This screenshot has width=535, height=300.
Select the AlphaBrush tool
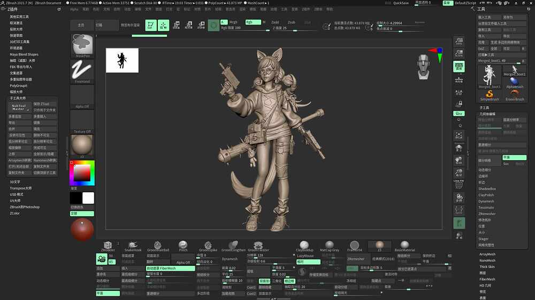515,83
